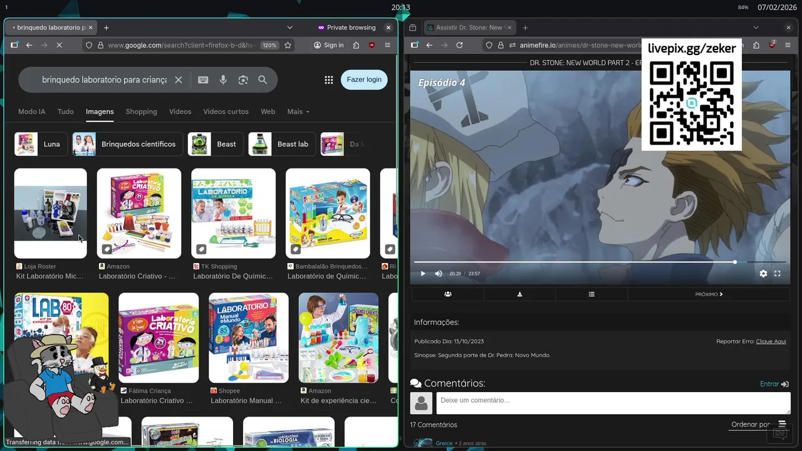Open the video player settings gear
The width and height of the screenshot is (802, 451).
(763, 273)
